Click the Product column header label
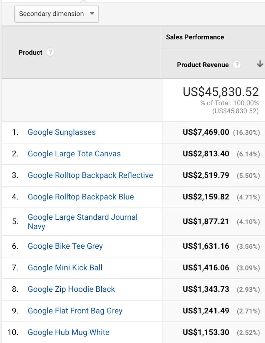This screenshot has width=265, height=343. coord(30,52)
